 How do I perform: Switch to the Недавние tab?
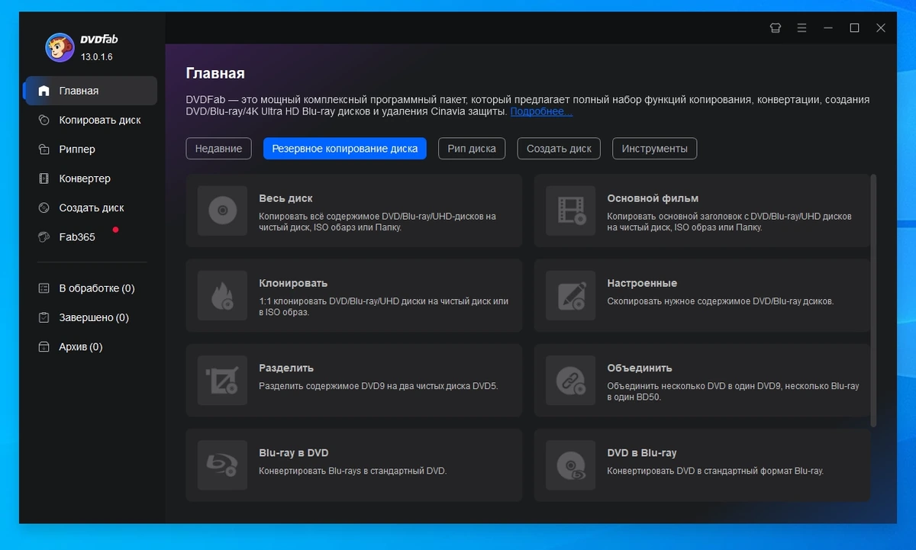[x=218, y=149]
